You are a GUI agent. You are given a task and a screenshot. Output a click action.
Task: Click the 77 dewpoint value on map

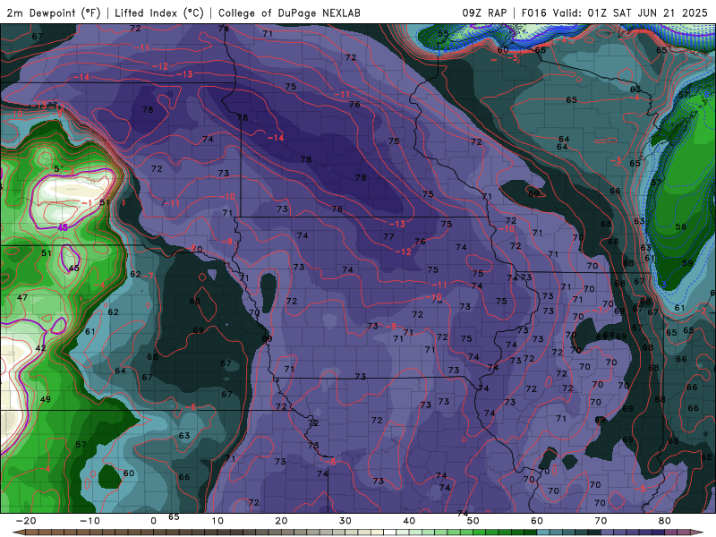[x=388, y=236]
